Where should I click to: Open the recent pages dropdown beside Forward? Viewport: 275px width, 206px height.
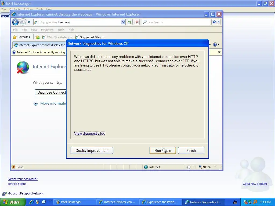(29, 22)
